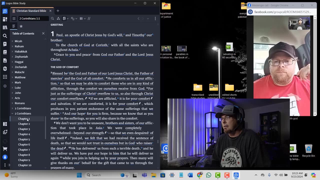The height and width of the screenshot is (180, 320).
Task: Go to Chapter 8 in contents
Action: pyautogui.click(x=24, y=155)
